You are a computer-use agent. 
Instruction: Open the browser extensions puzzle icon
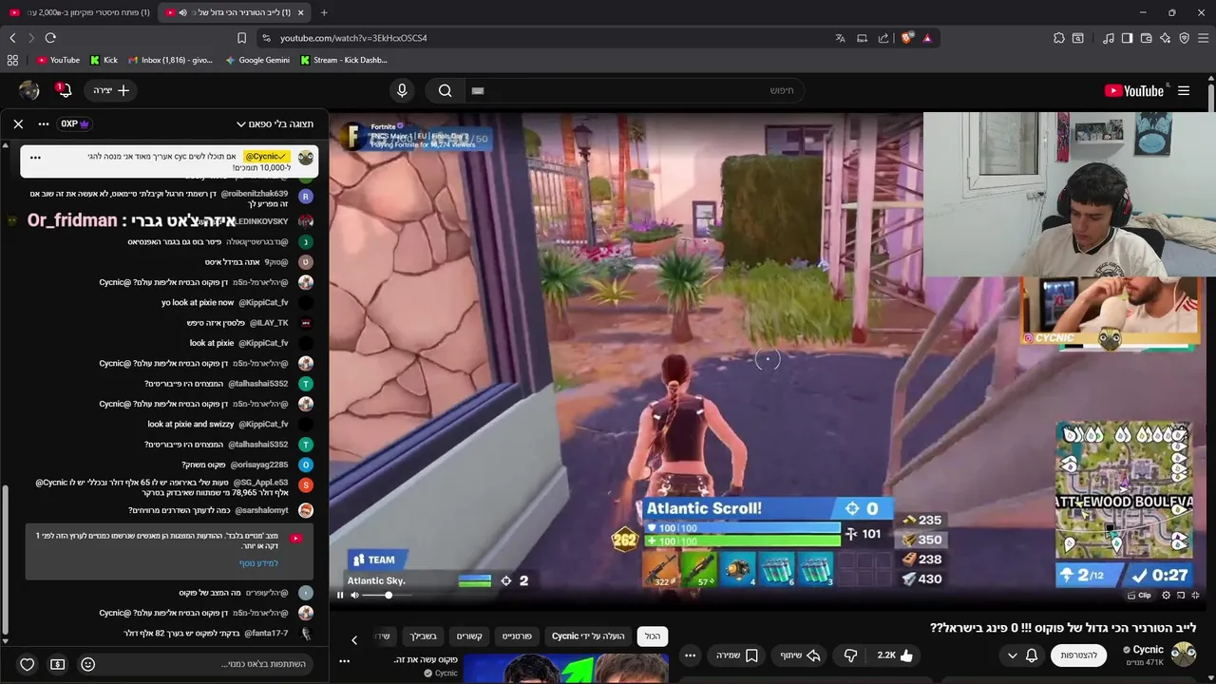pos(1058,38)
